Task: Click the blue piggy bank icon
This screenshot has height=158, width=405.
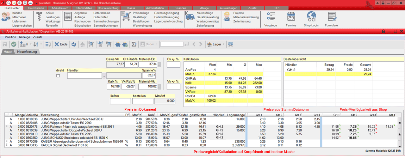Action: (x=117, y=44)
